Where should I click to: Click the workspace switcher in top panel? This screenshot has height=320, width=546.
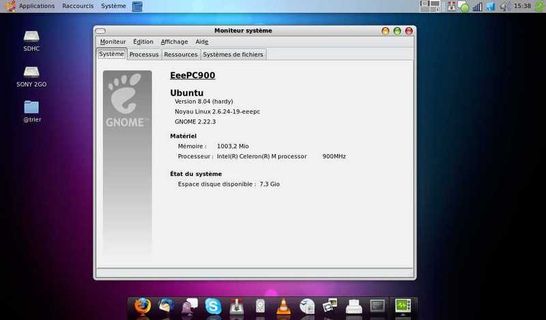(x=430, y=6)
